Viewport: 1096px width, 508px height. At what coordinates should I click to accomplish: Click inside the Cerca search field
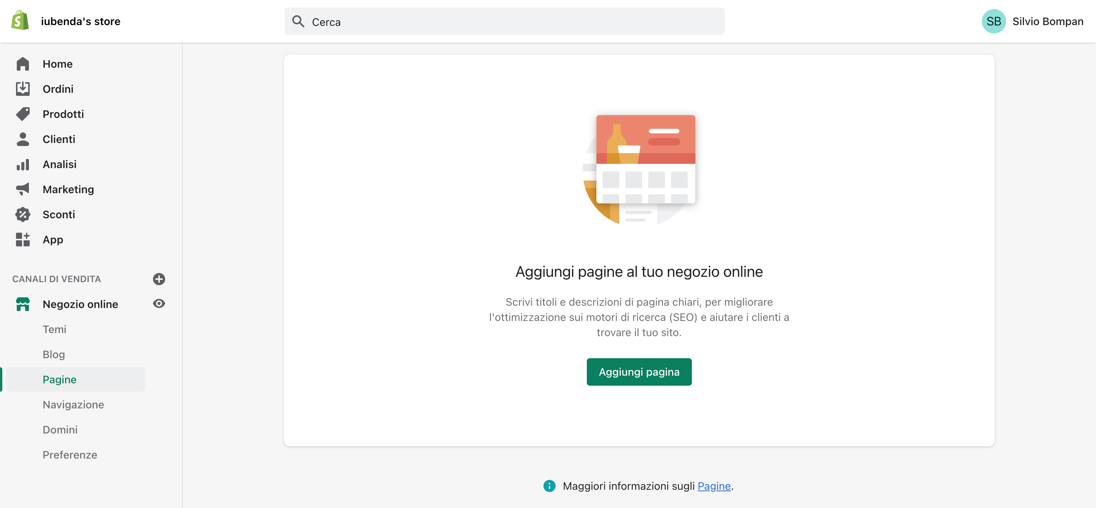(x=504, y=21)
